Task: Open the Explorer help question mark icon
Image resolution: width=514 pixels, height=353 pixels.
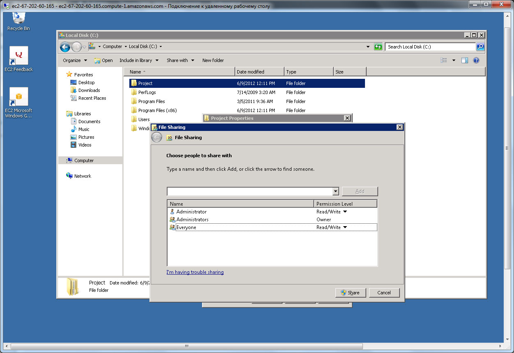Action: (476, 60)
